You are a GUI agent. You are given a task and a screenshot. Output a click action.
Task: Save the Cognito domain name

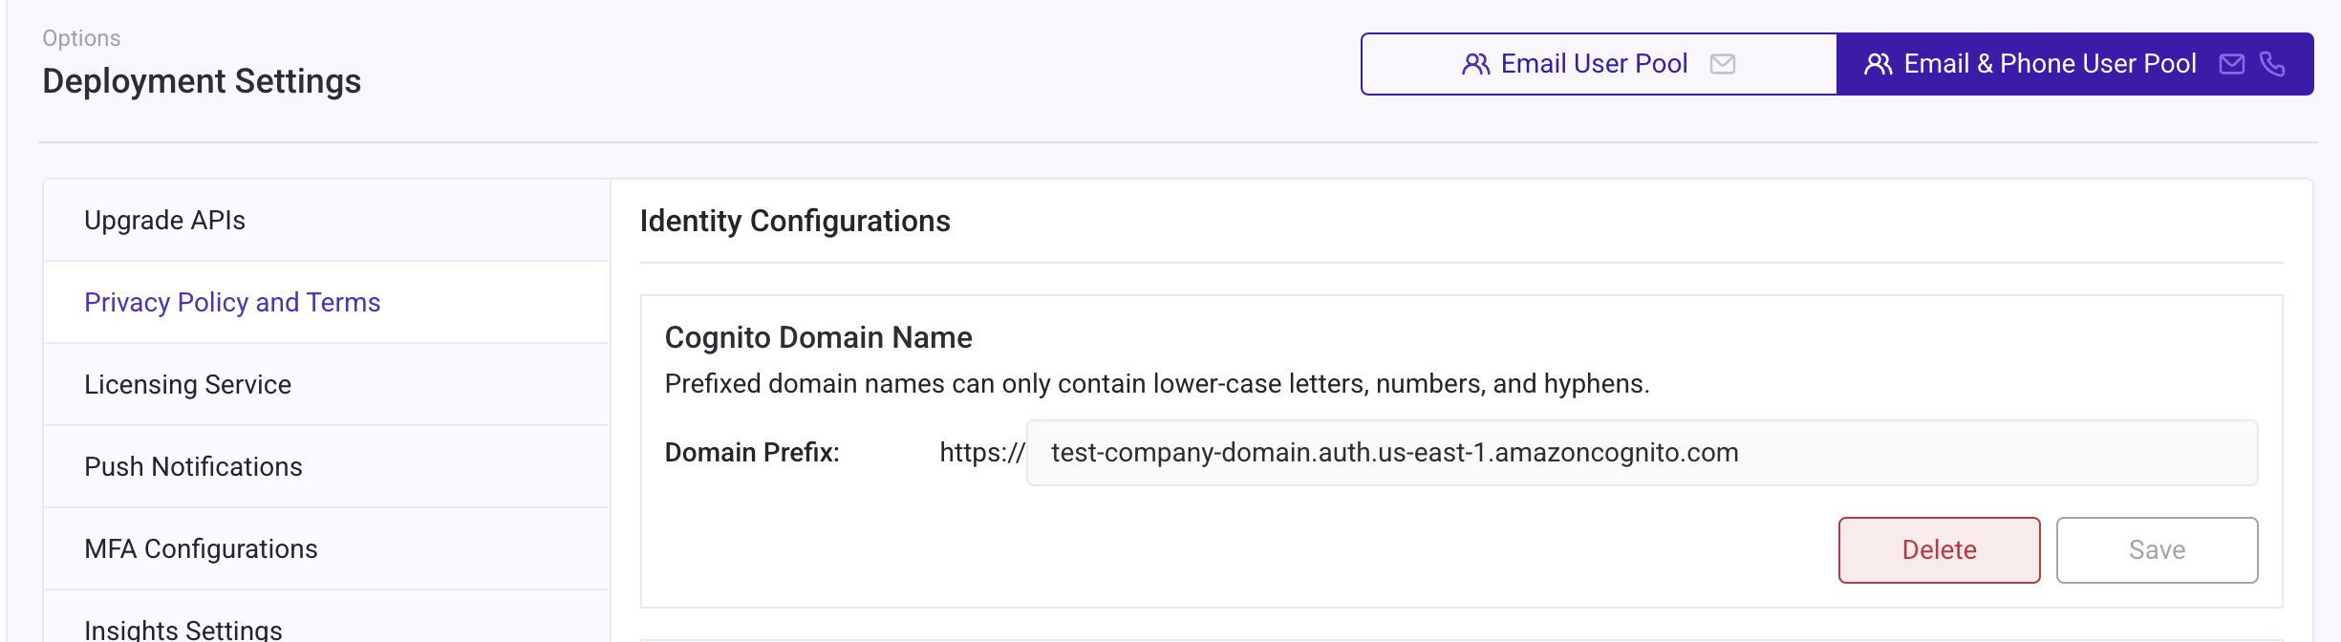pos(2157,550)
